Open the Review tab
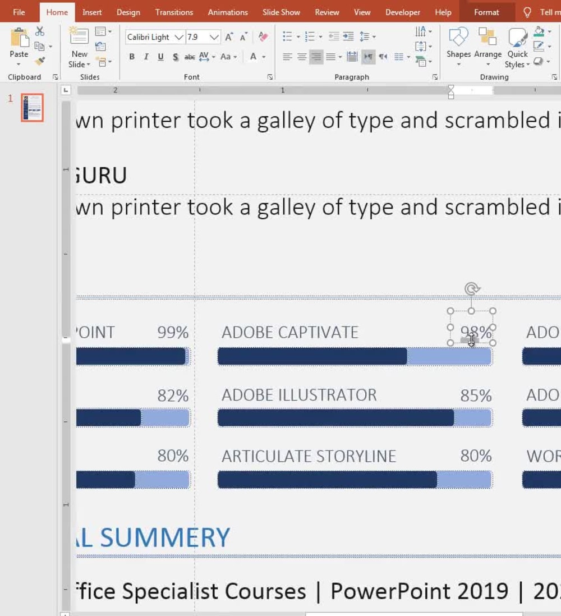This screenshot has width=561, height=616. pos(327,12)
